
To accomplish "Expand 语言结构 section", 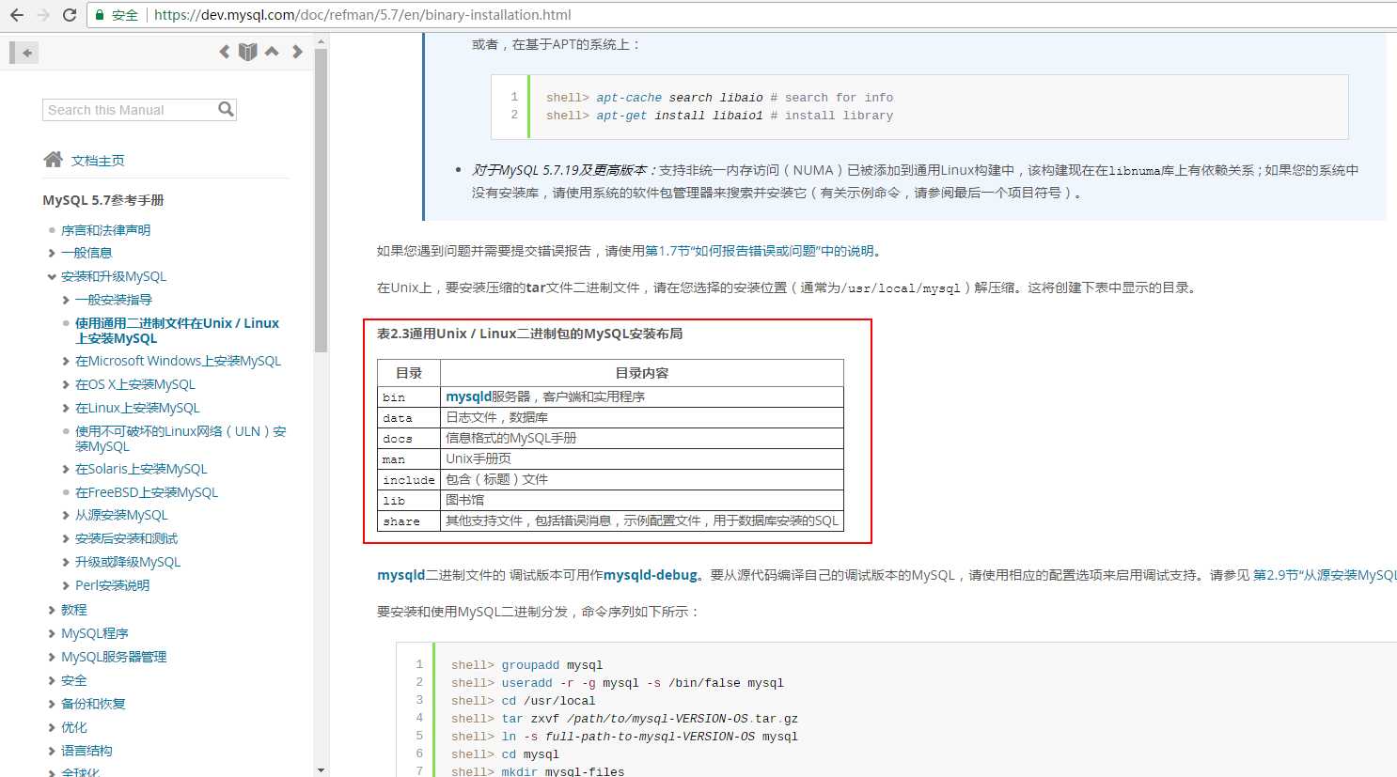I will coord(52,751).
